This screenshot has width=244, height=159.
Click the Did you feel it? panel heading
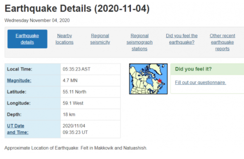(x=193, y=69)
